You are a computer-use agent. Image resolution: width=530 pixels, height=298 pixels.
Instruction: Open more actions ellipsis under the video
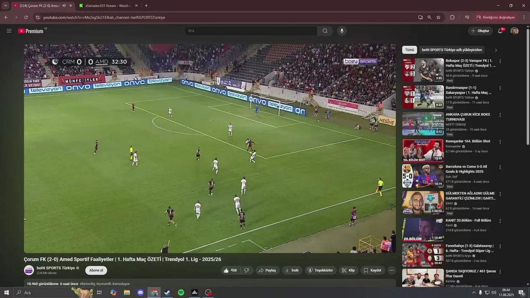[391, 270]
